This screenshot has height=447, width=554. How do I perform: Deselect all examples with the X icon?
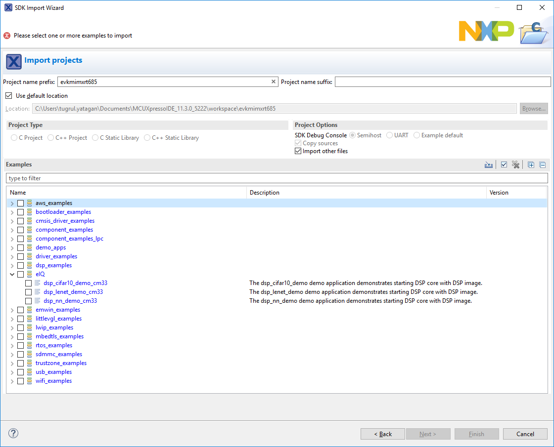[516, 164]
